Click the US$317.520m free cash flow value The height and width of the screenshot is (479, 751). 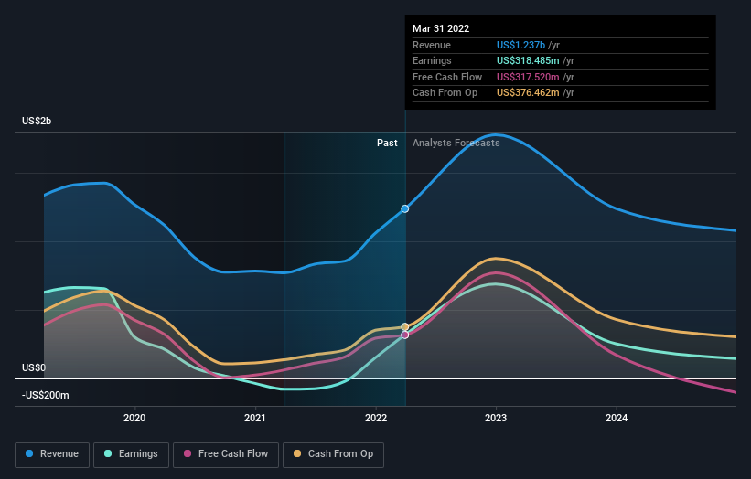[528, 77]
